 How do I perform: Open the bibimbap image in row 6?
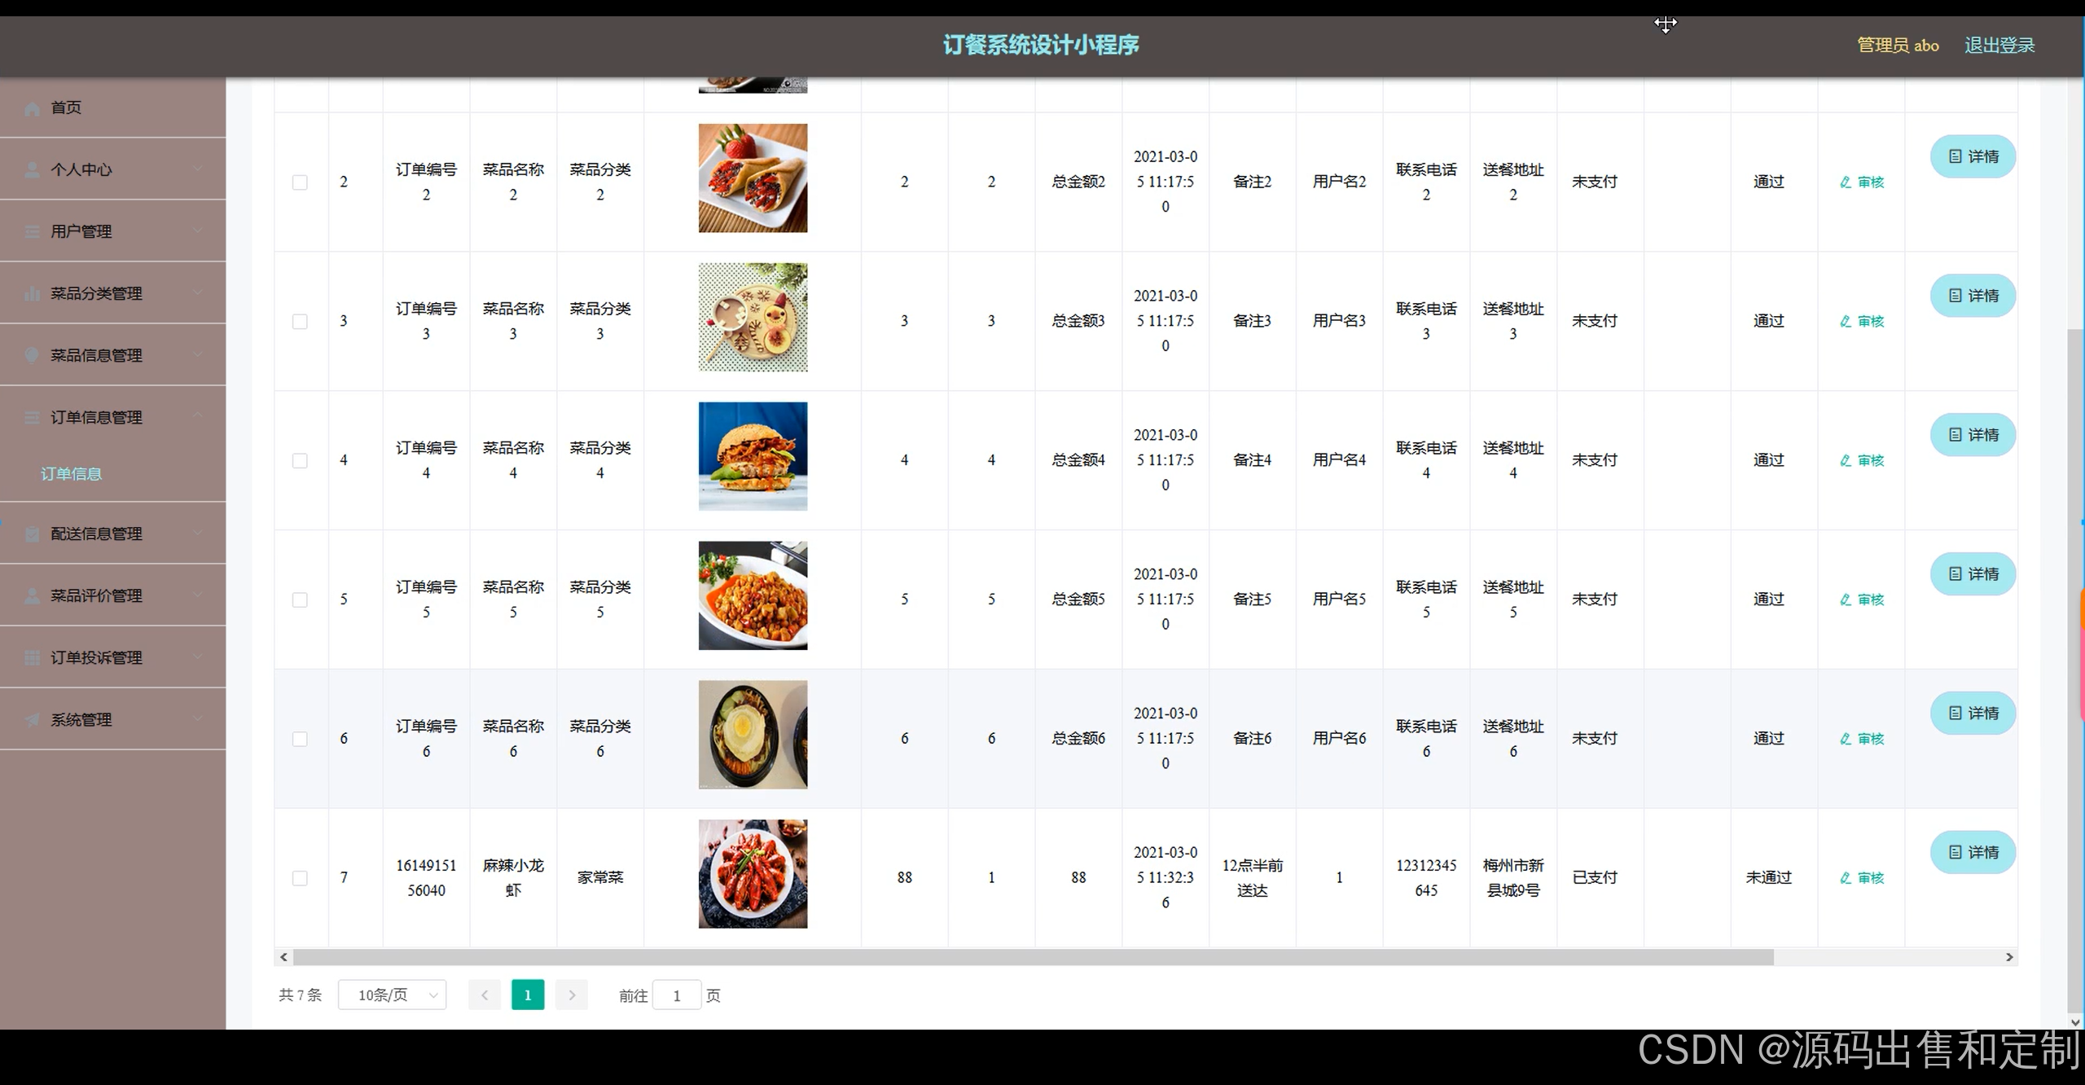click(753, 735)
